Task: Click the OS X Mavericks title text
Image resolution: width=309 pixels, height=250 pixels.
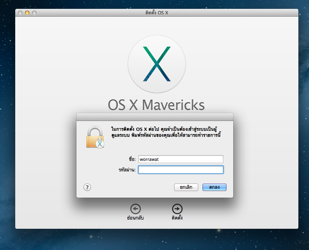Action: pyautogui.click(x=156, y=105)
